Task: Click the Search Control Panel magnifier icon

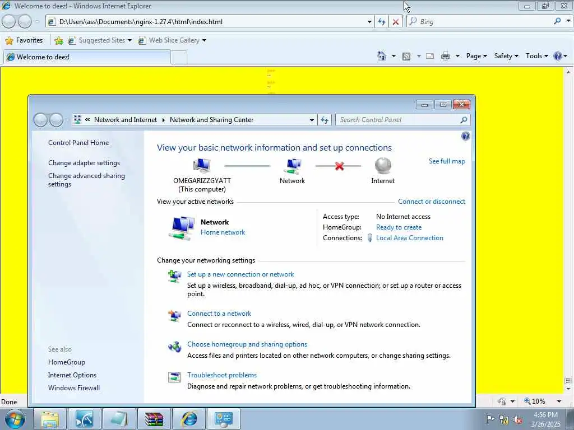Action: tap(464, 120)
